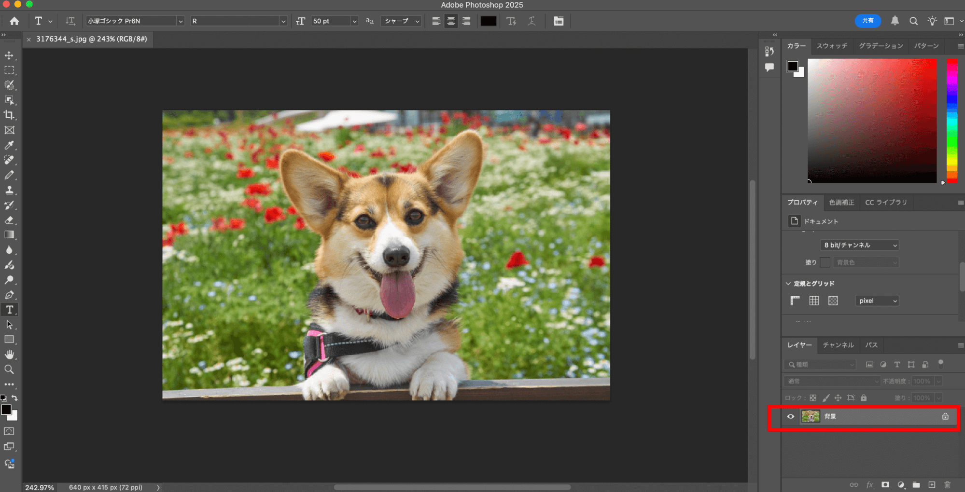
Task: Open the Type tool preset picker arrow
Action: (50, 21)
